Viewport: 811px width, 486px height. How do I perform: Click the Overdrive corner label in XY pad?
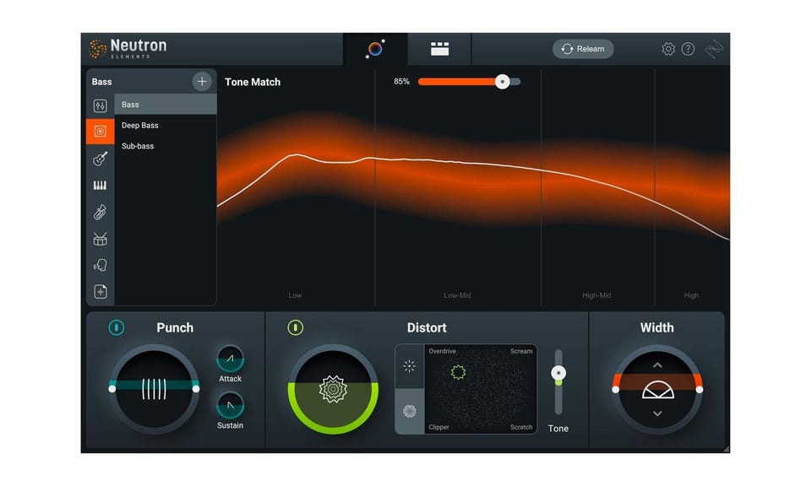pyautogui.click(x=442, y=351)
